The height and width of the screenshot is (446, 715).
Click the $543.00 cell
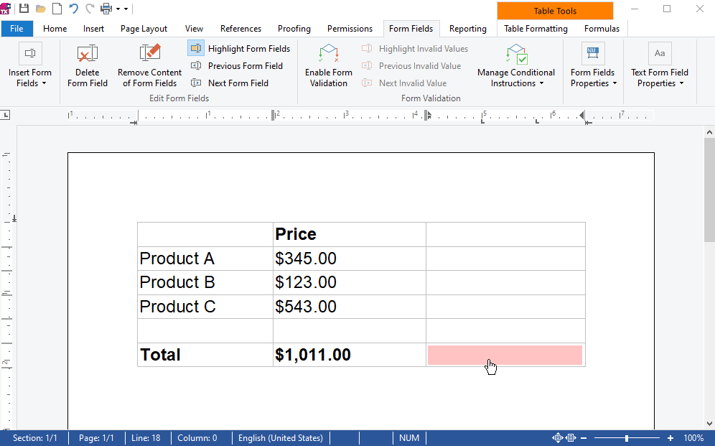(x=350, y=307)
